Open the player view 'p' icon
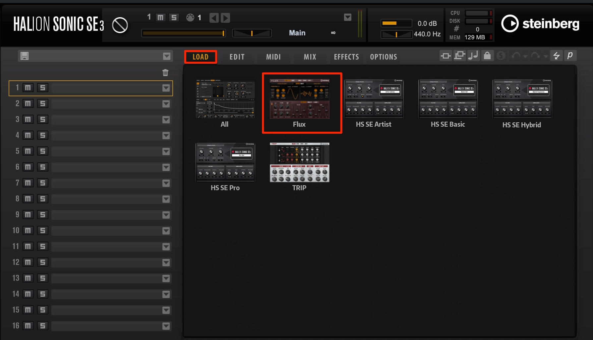593x340 pixels. coord(570,56)
